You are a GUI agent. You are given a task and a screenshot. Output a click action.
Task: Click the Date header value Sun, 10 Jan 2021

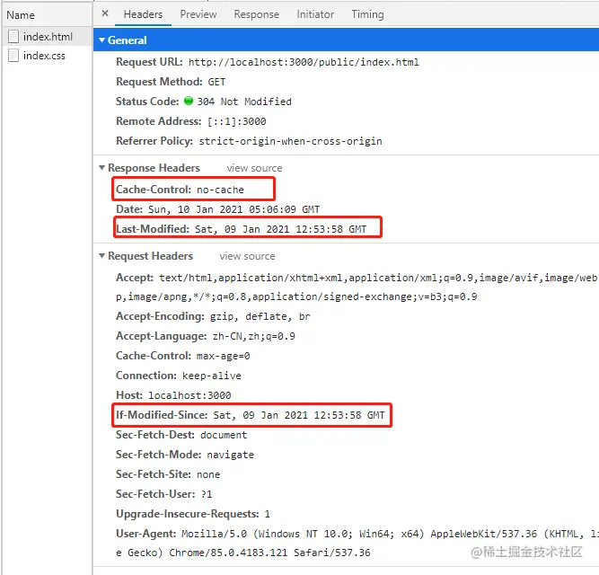point(233,209)
